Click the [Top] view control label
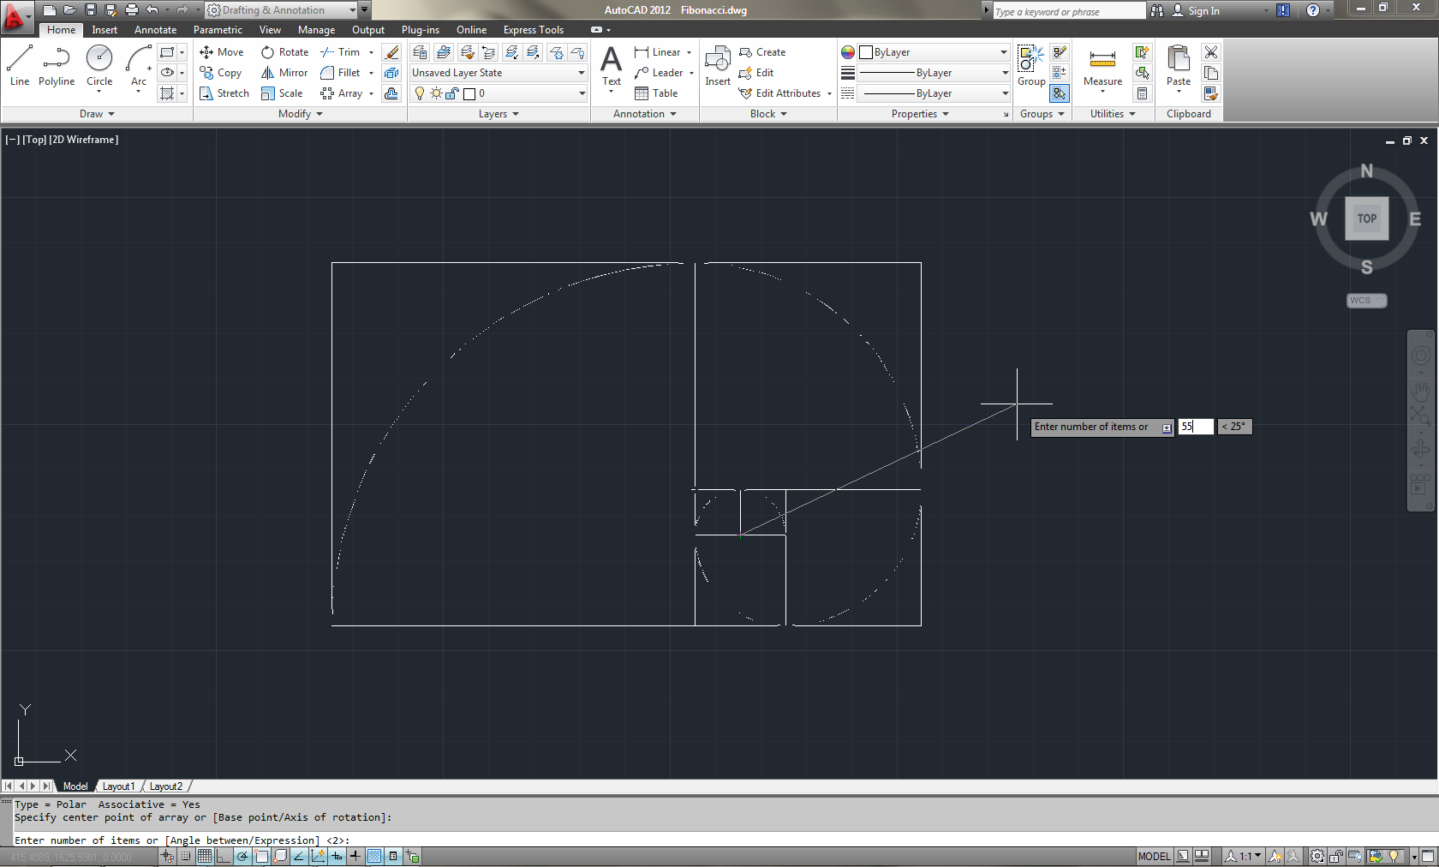Viewport: 1439px width, 867px height. pos(34,140)
